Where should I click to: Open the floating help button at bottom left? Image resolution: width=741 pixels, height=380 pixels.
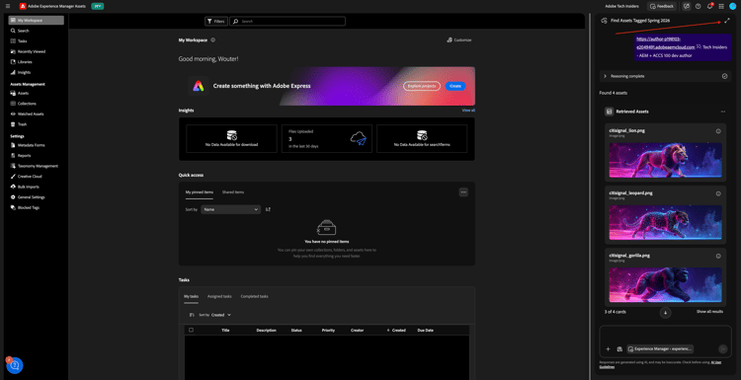point(15,365)
